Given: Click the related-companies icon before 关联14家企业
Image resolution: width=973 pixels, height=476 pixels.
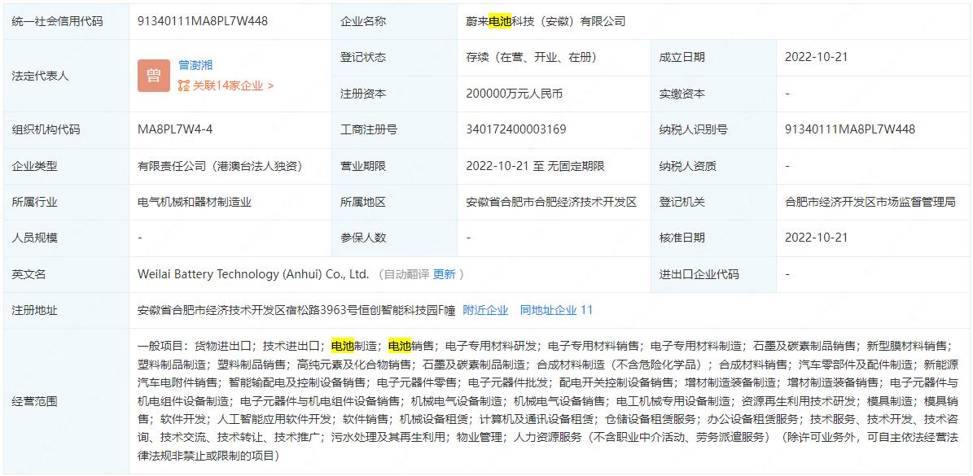Looking at the screenshot, I should 184,85.
